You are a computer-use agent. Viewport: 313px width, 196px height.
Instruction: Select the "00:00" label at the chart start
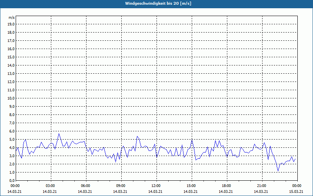16,186
